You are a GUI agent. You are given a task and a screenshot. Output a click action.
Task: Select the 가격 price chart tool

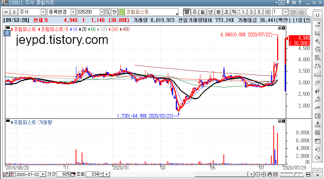pyautogui.click(x=318, y=50)
